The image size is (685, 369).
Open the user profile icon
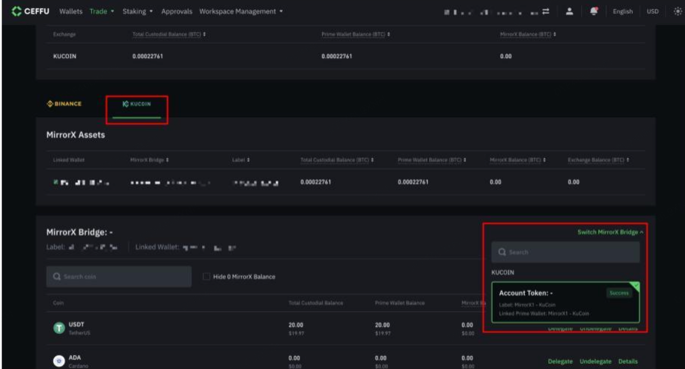click(x=569, y=11)
